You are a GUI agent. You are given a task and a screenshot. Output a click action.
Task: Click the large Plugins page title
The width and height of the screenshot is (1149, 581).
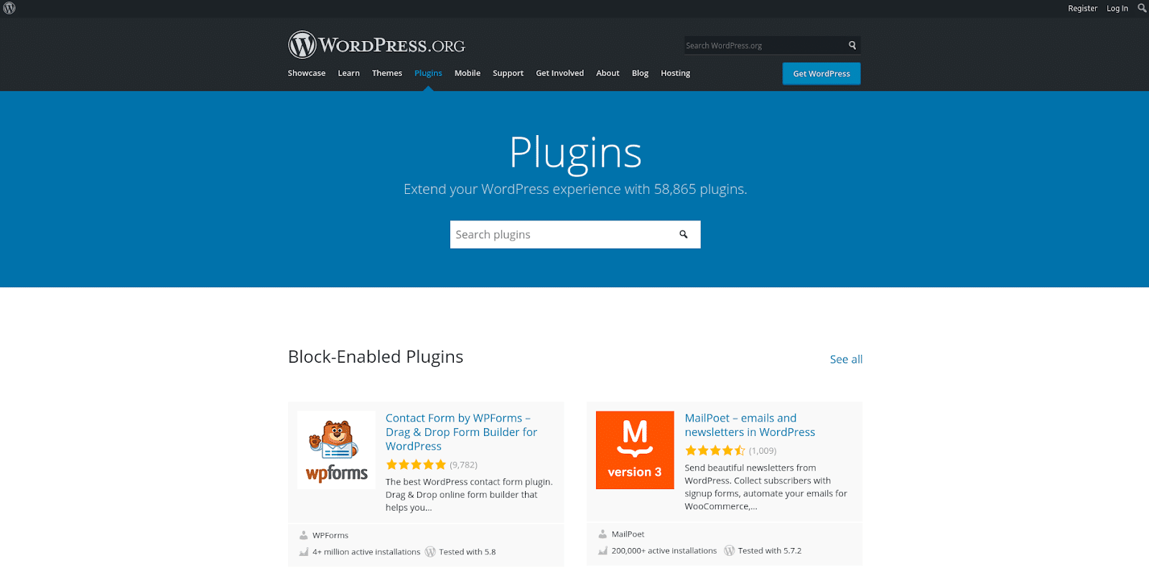(x=575, y=152)
